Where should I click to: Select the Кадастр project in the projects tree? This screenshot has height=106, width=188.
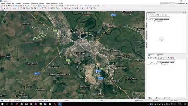159,21
